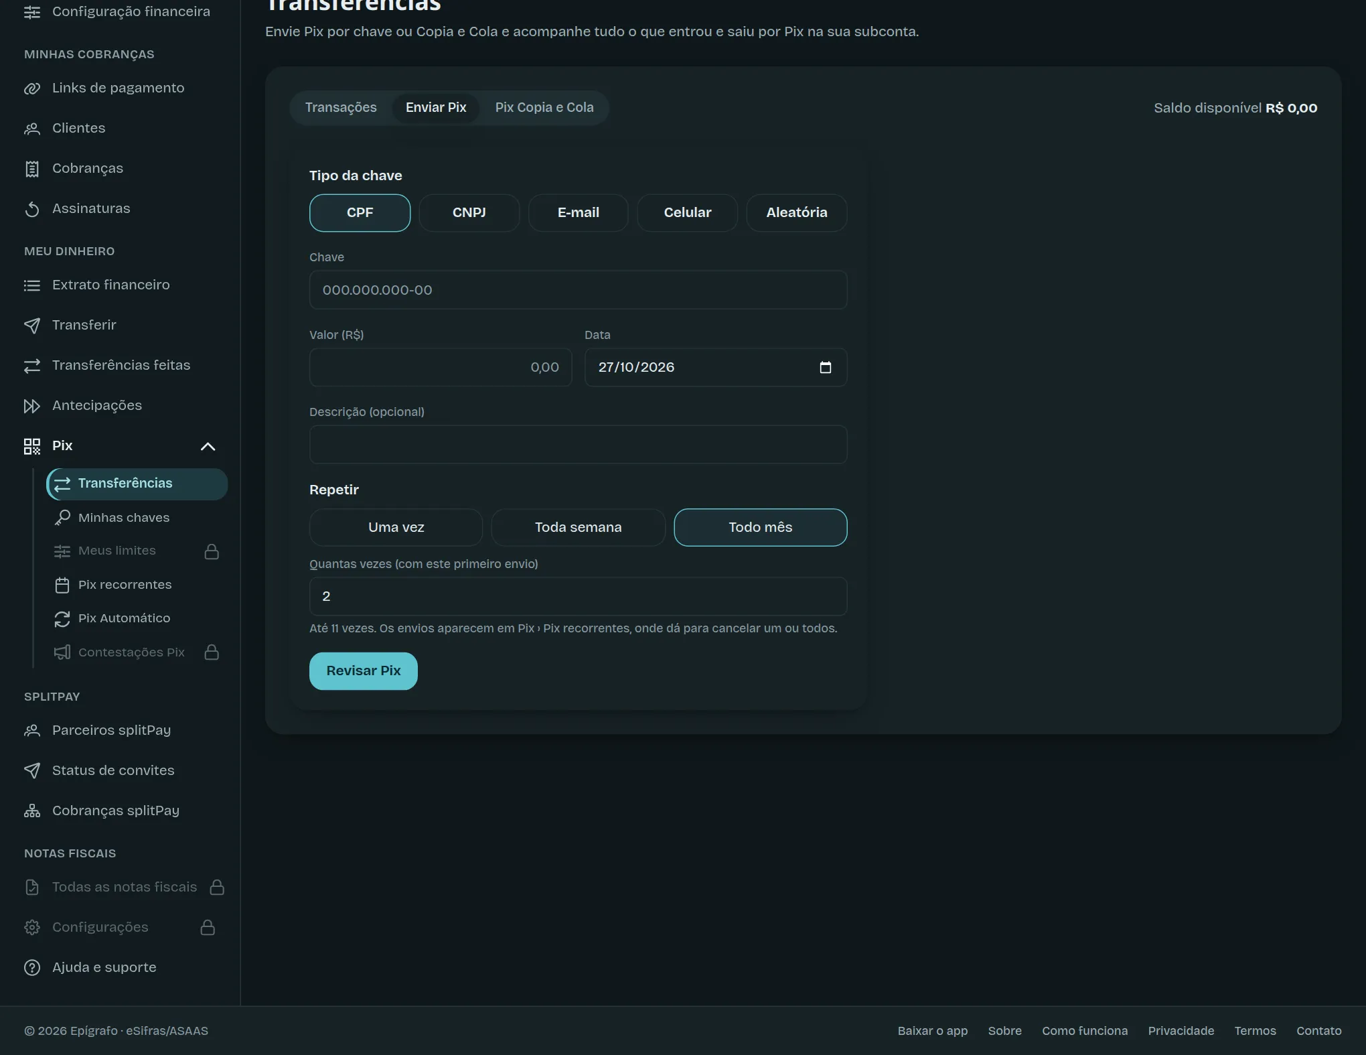The height and width of the screenshot is (1055, 1366).
Task: Click the Cobranças splitPay hierarchy icon
Action: tap(32, 811)
